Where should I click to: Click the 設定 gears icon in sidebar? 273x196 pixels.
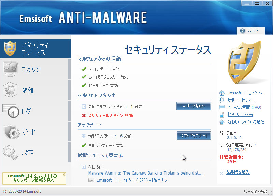pos(10,152)
